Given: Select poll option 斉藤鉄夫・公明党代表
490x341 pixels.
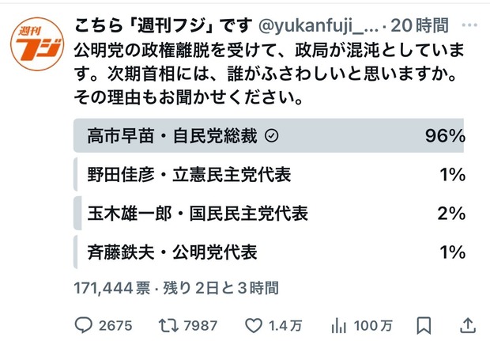Looking at the screenshot, I should click(x=269, y=252).
